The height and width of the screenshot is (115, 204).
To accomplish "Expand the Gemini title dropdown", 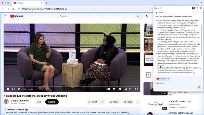I will 159,8.
